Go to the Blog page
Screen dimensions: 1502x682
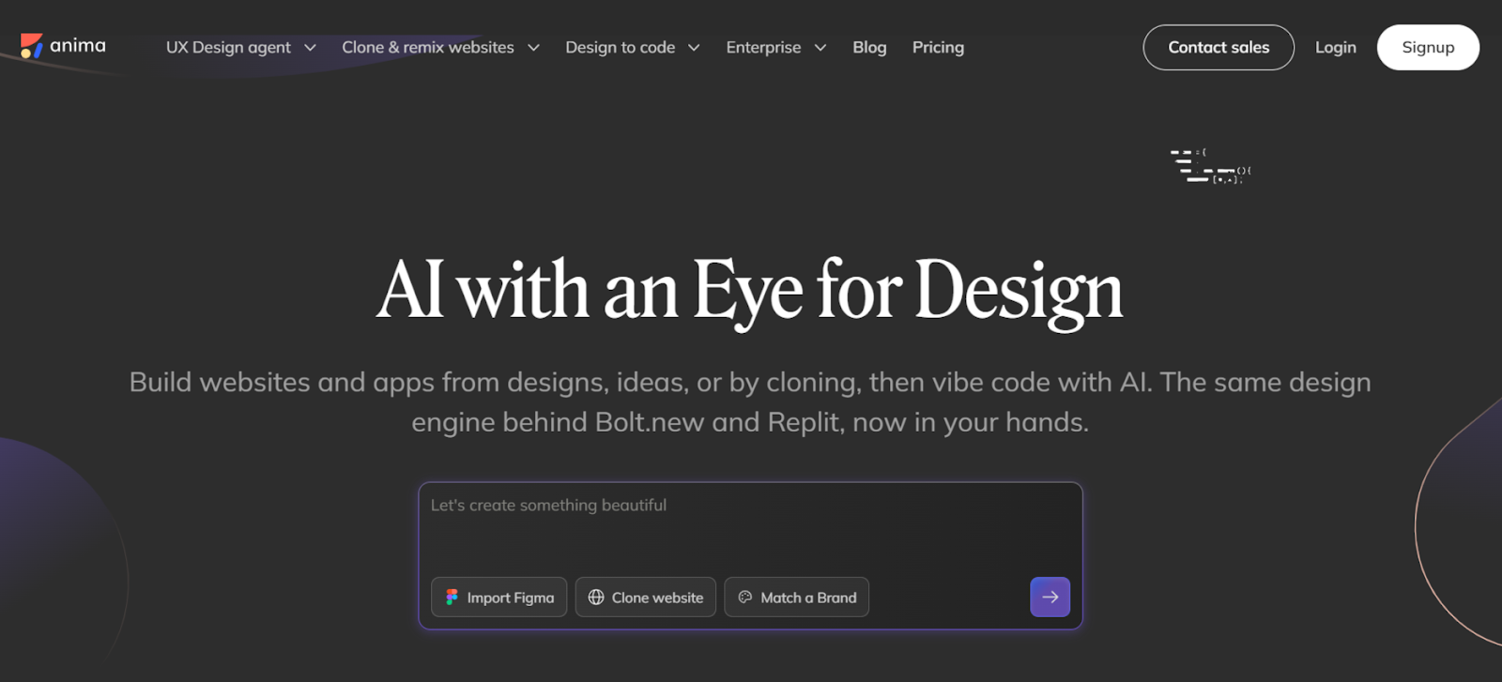click(x=869, y=47)
